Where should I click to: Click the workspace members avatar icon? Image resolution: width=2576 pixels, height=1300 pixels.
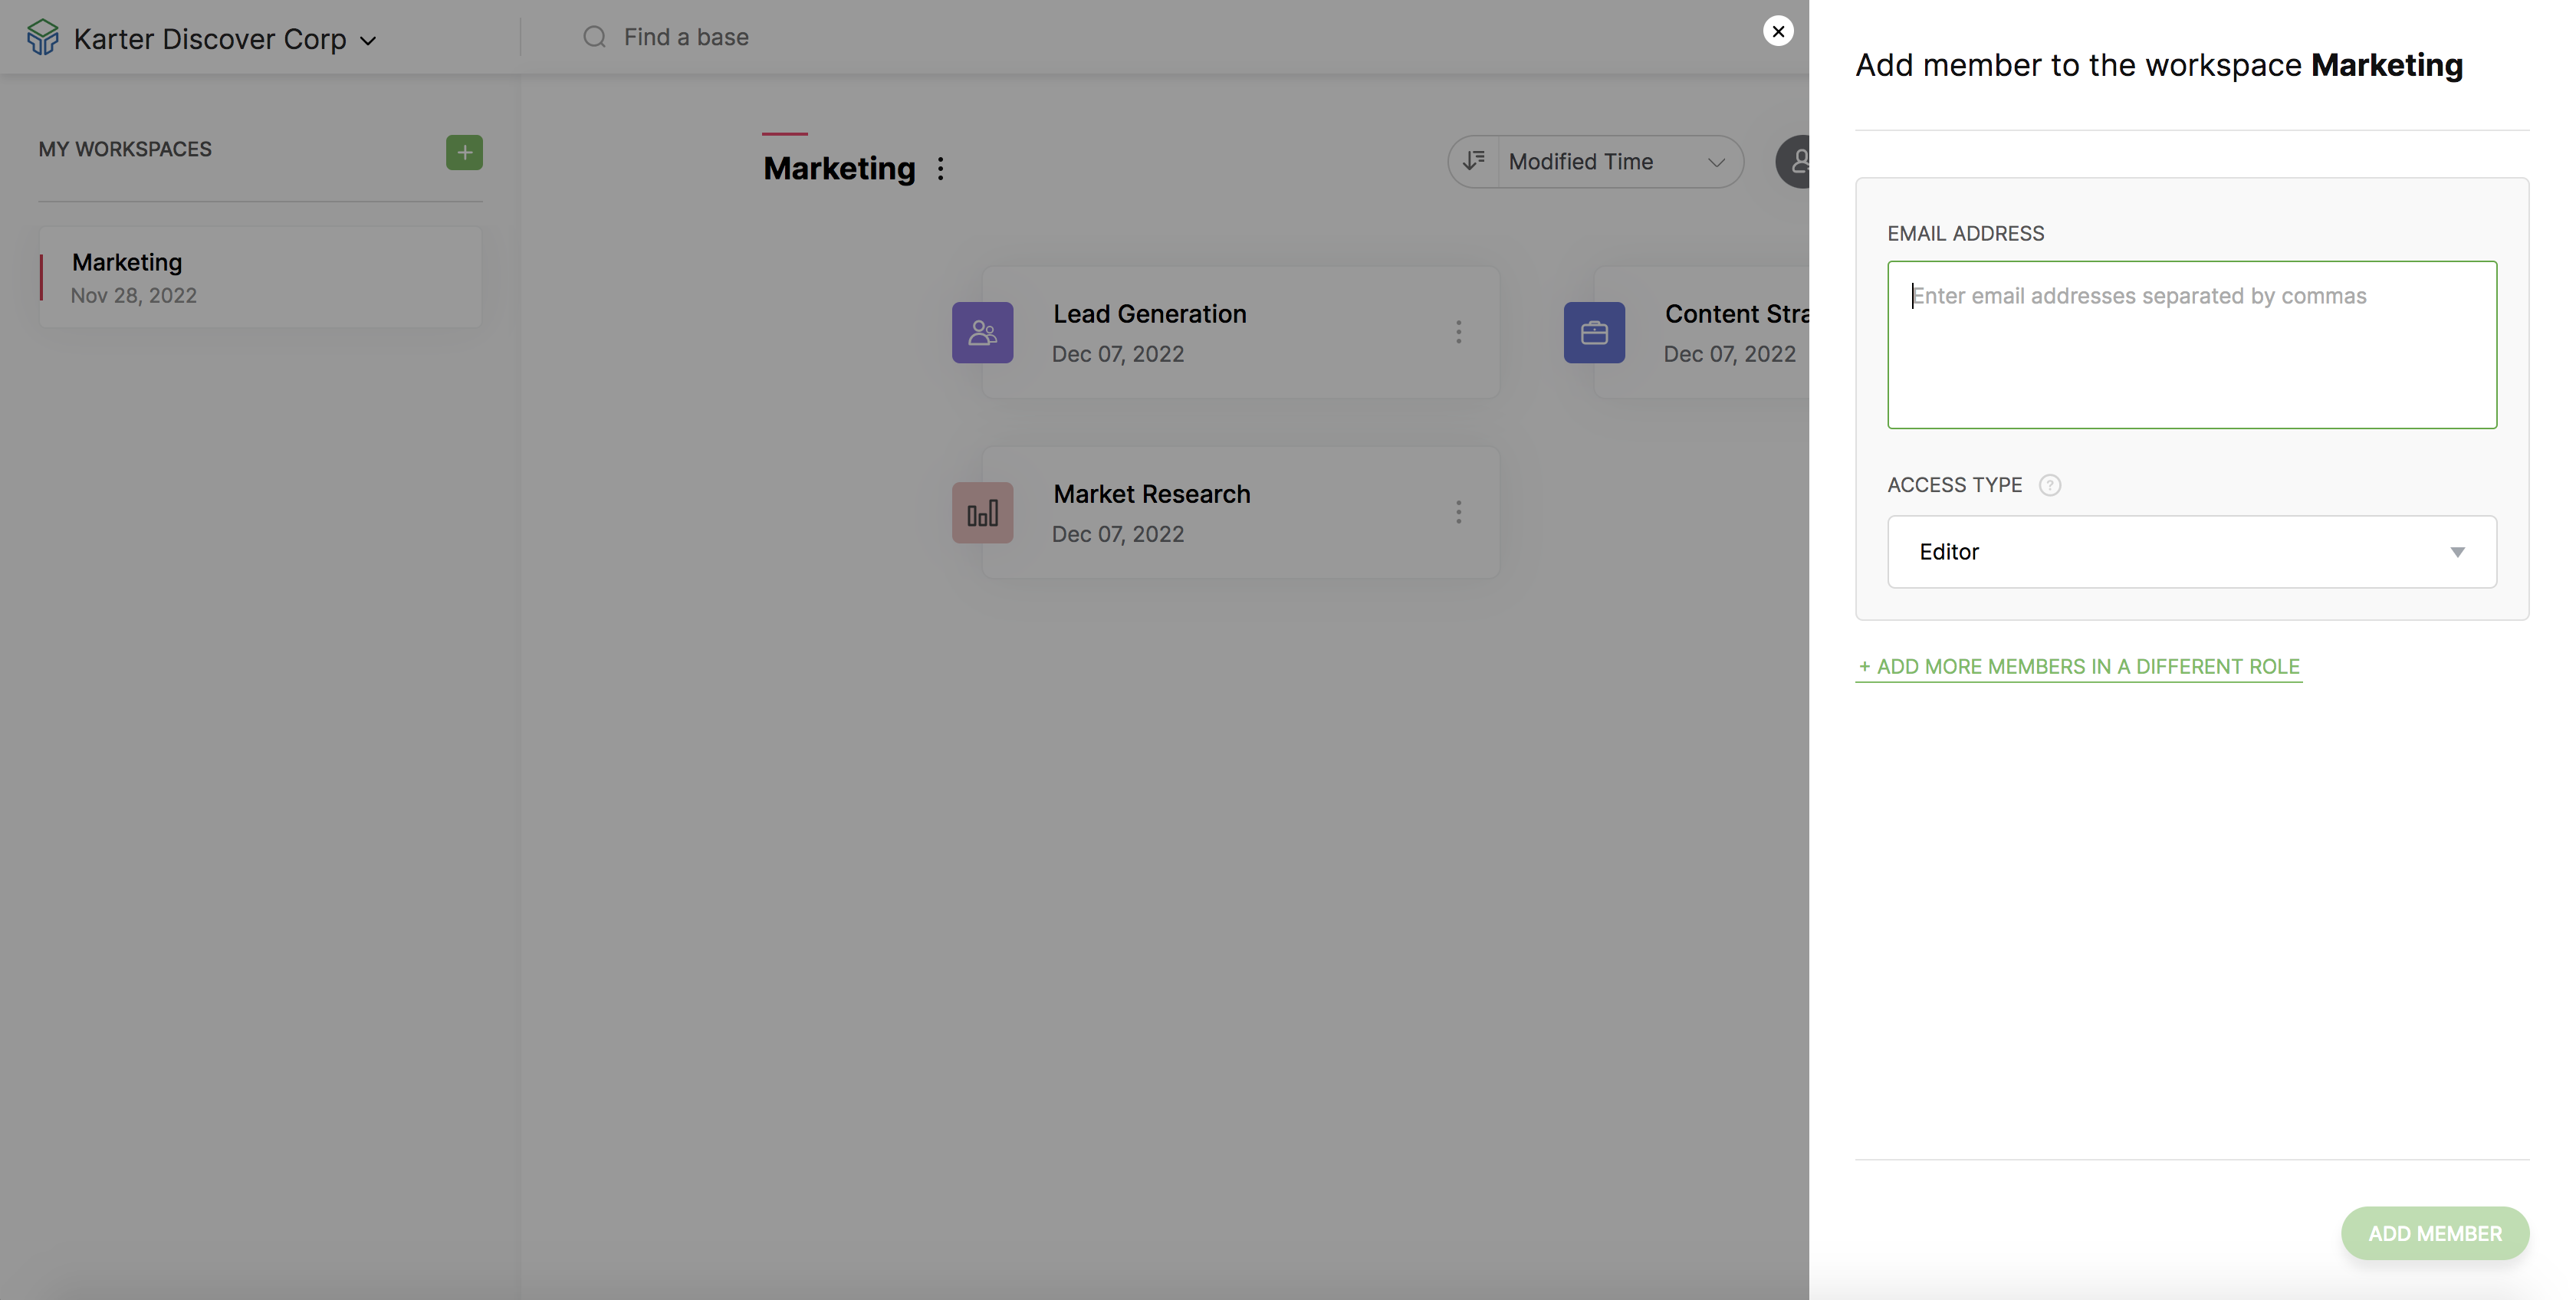tap(1796, 161)
